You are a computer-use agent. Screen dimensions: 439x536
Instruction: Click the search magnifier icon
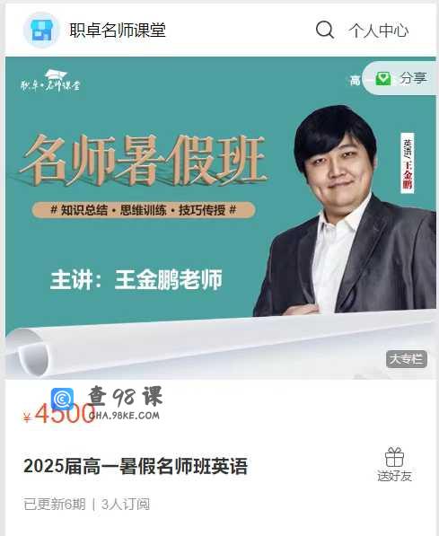tap(324, 31)
